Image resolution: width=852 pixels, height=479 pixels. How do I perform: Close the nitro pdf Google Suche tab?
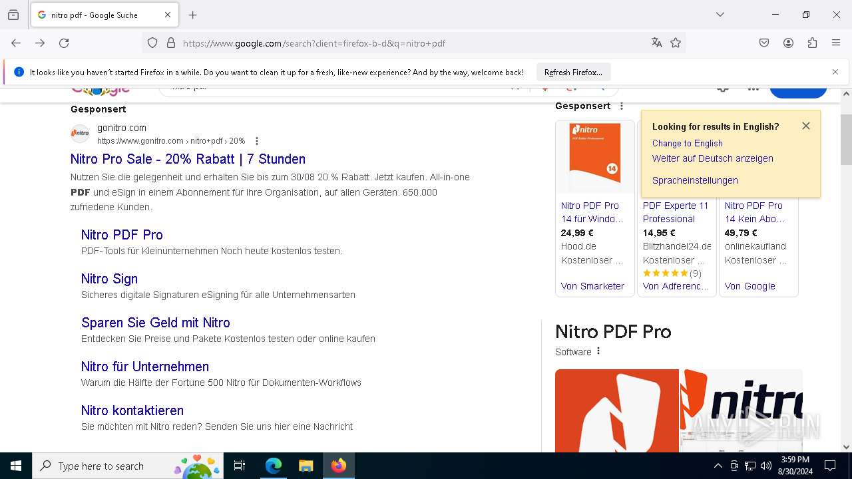coord(168,15)
